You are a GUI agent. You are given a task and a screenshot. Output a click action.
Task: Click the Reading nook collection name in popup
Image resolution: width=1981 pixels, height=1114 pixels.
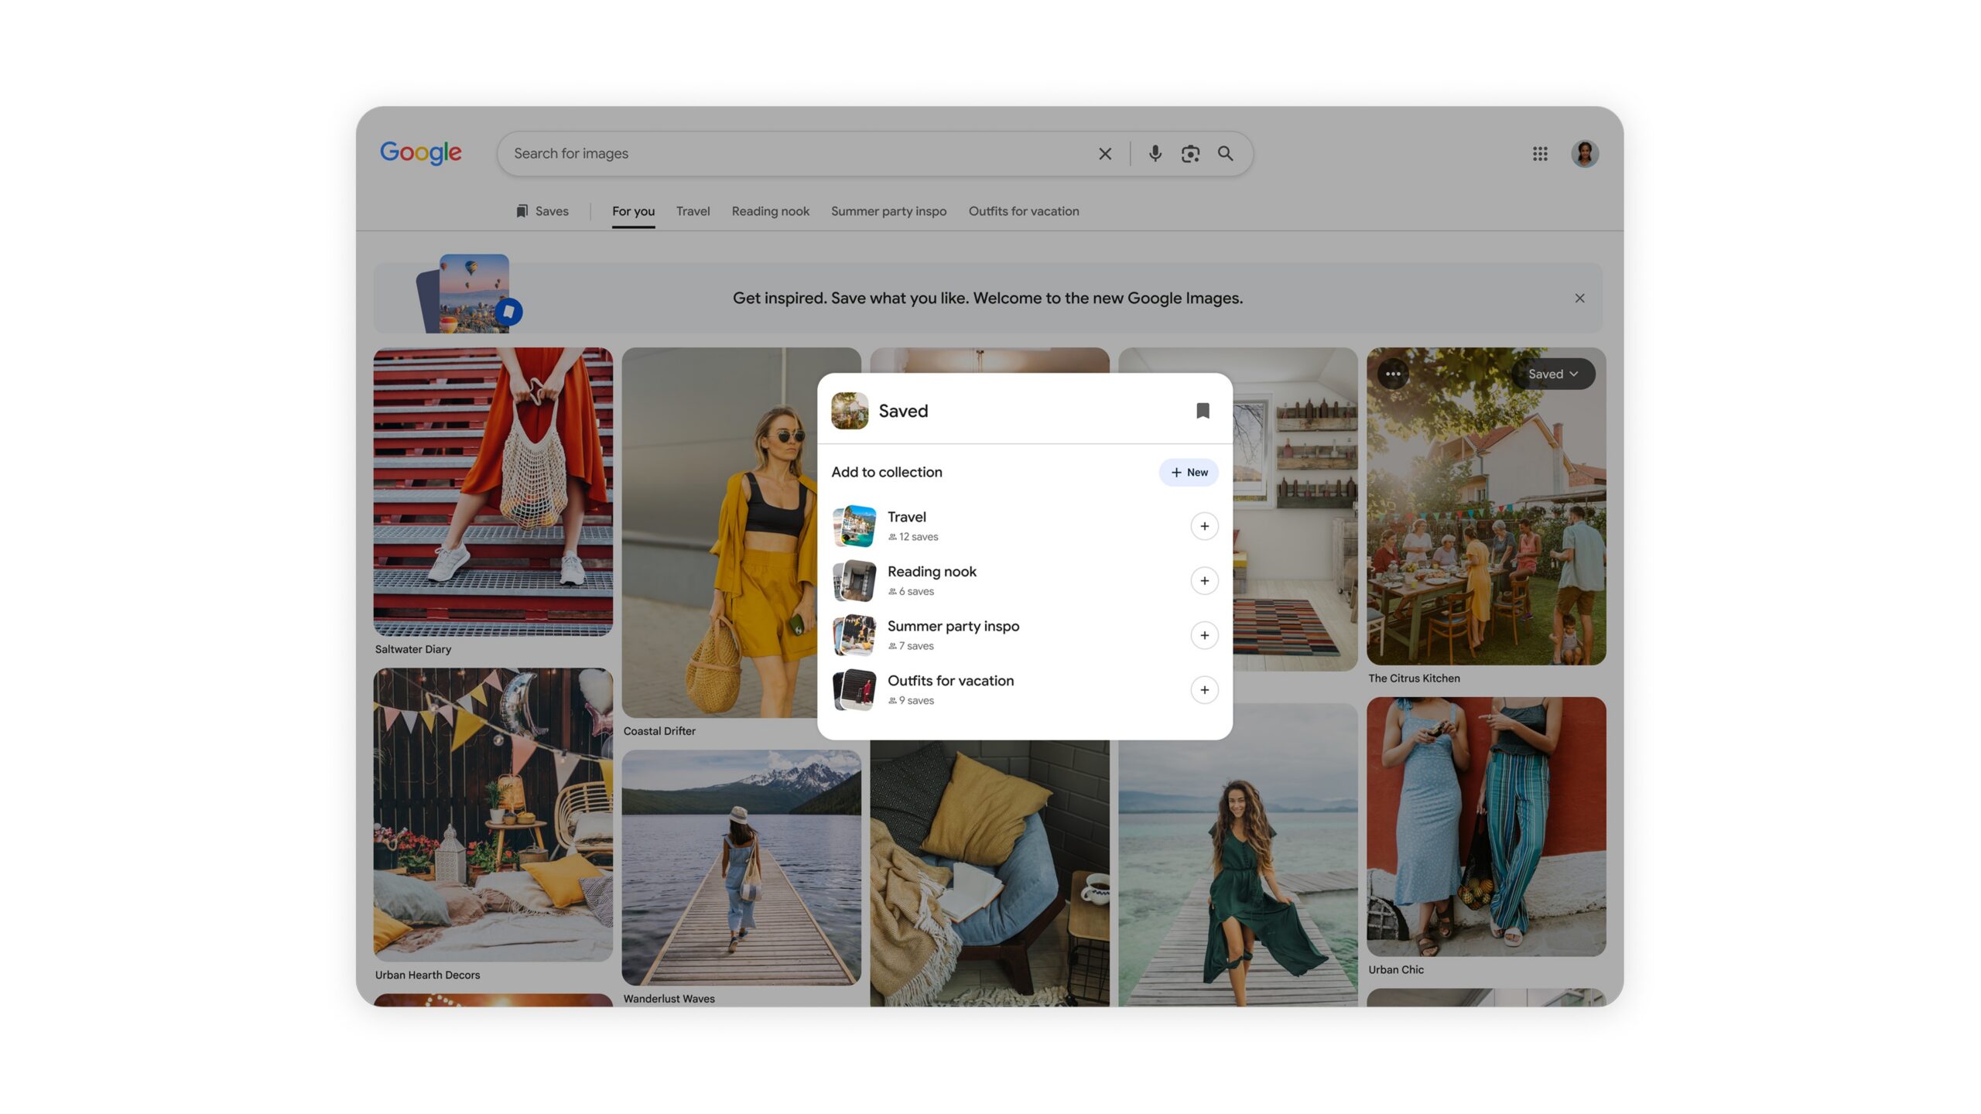coord(932,572)
